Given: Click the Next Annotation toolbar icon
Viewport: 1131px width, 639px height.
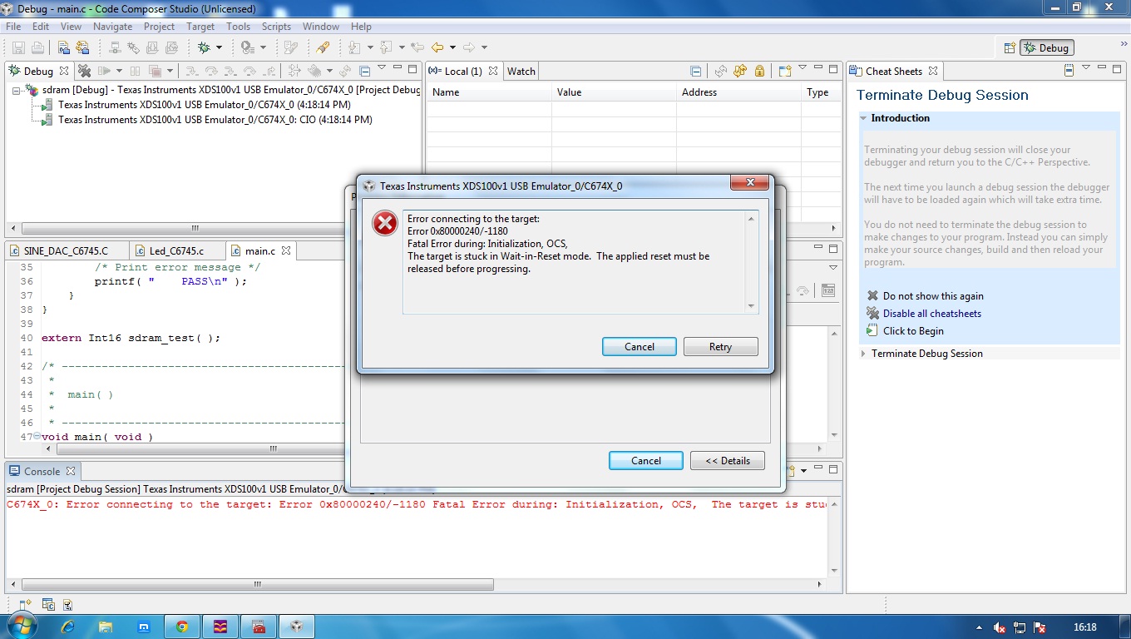Looking at the screenshot, I should coord(355,48).
